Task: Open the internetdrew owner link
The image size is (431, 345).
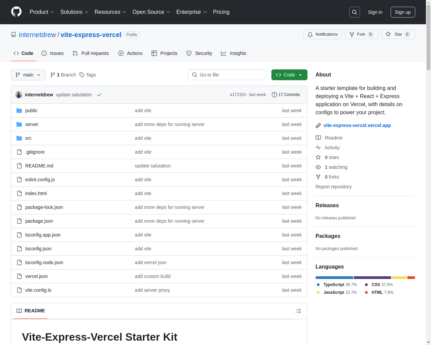Action: click(x=37, y=35)
